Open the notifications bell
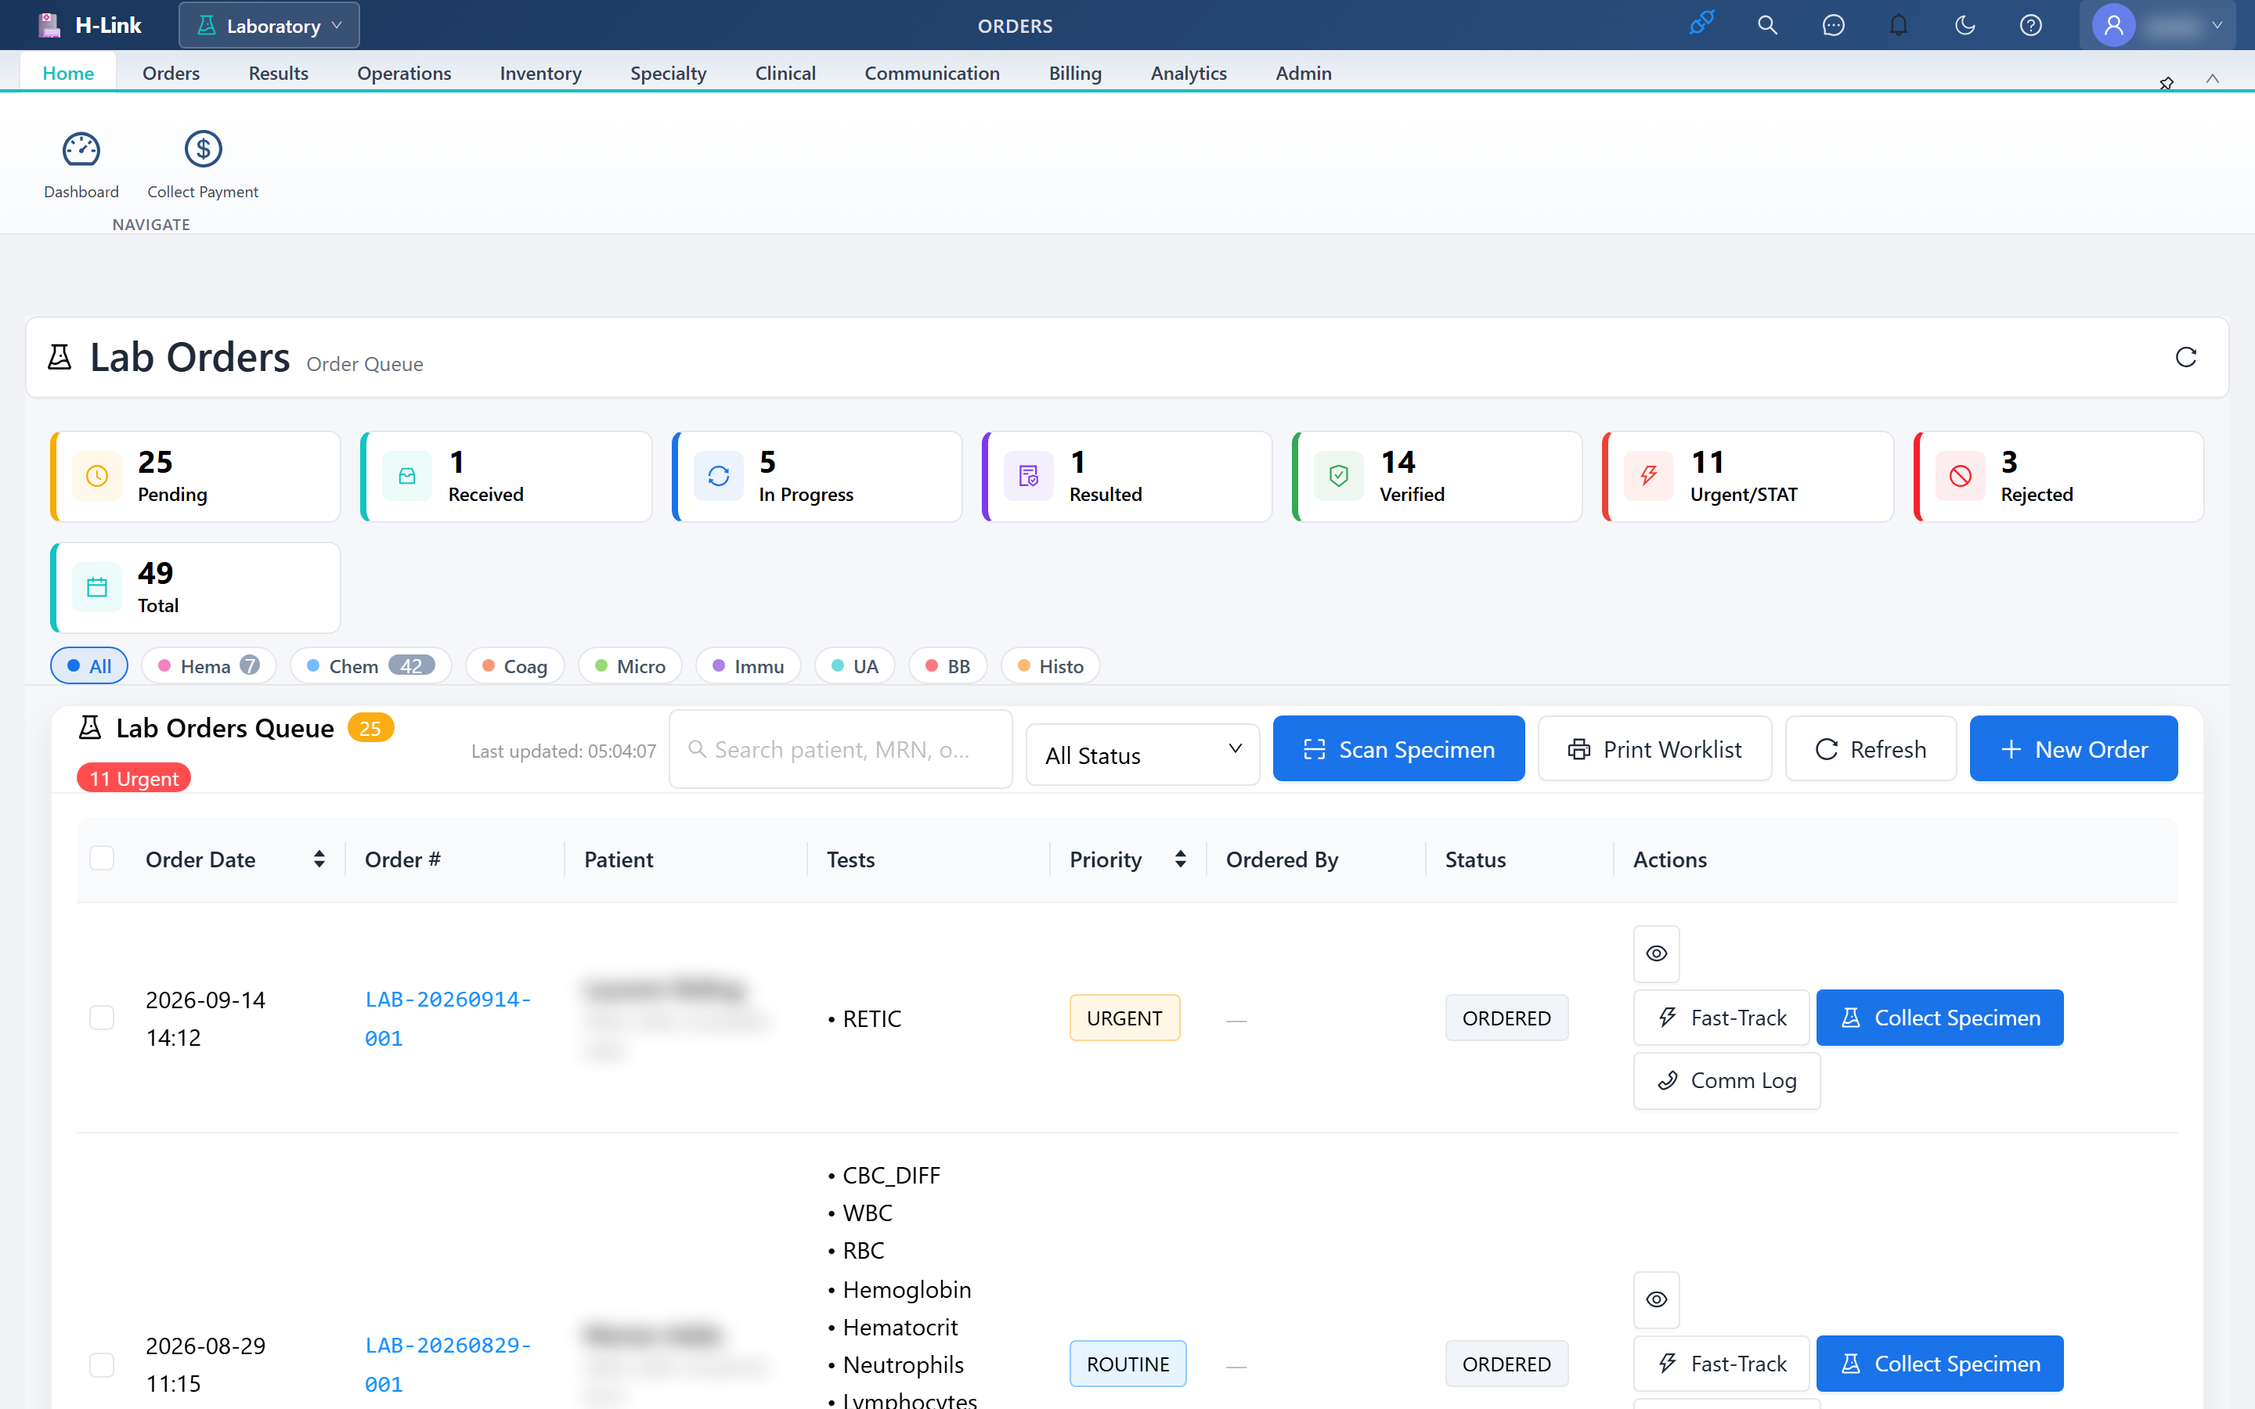2255x1409 pixels. click(x=1898, y=25)
